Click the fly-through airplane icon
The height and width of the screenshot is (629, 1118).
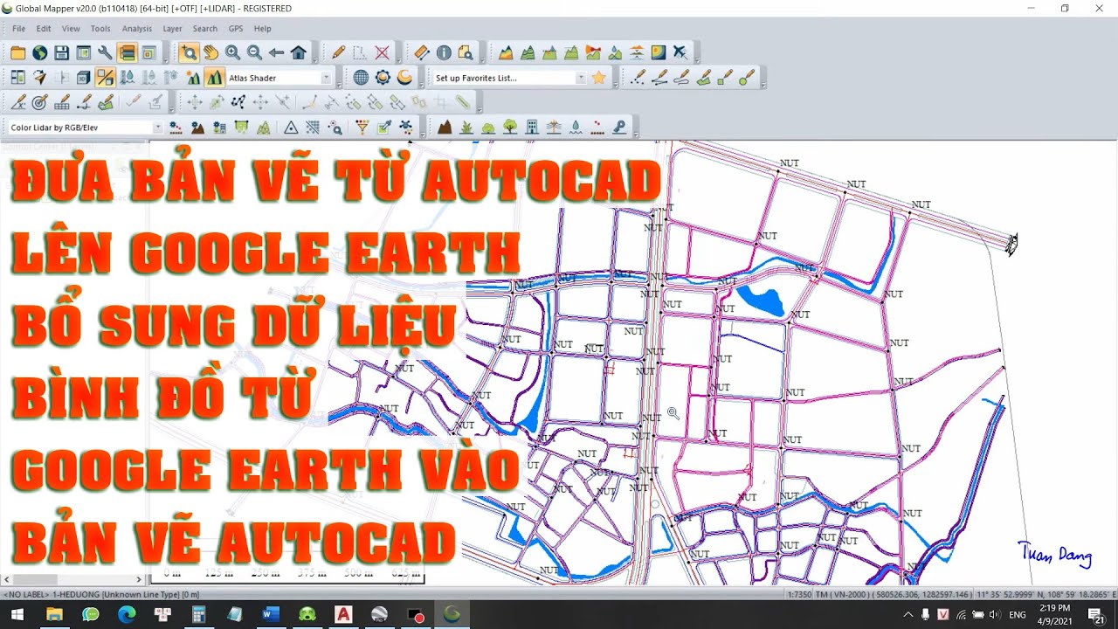click(680, 52)
